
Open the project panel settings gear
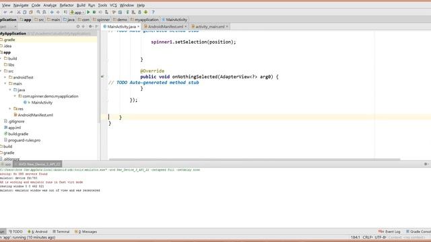pyautogui.click(x=90, y=26)
